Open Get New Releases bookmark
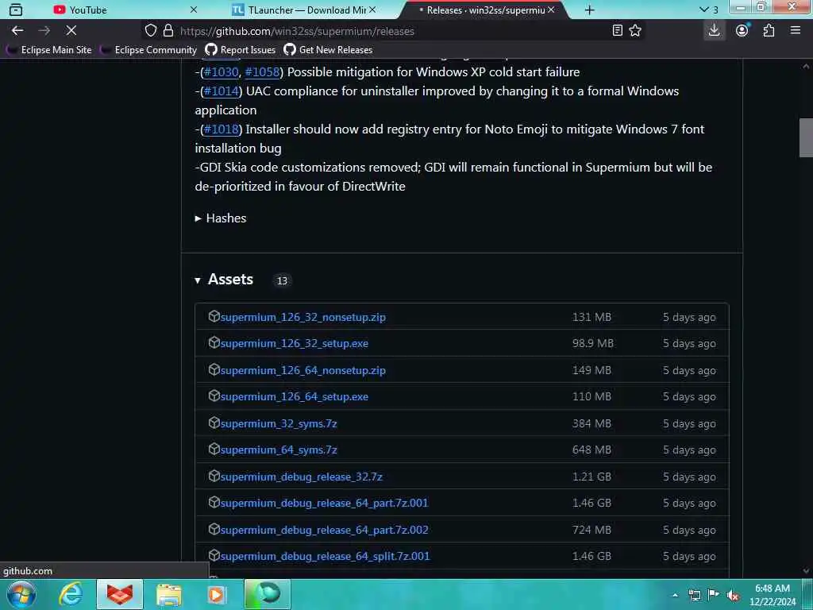This screenshot has width=813, height=610. click(328, 50)
